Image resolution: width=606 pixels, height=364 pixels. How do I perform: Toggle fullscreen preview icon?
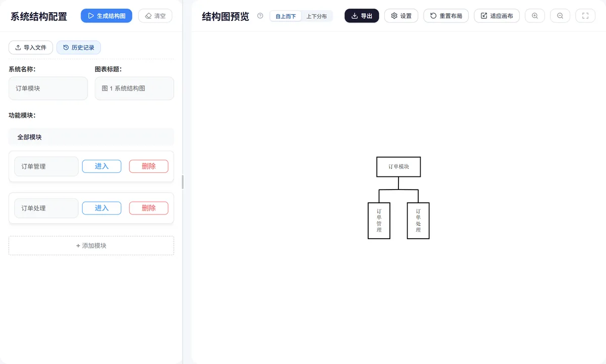click(x=585, y=16)
